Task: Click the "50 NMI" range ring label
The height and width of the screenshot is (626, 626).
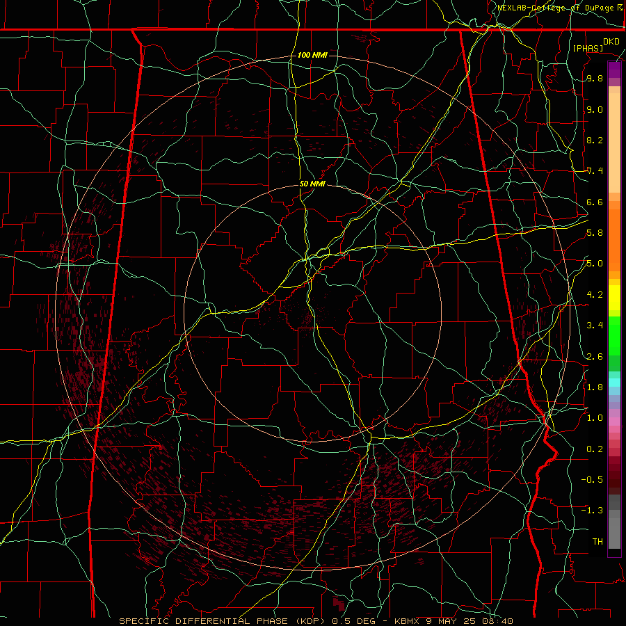Action: coord(312,184)
